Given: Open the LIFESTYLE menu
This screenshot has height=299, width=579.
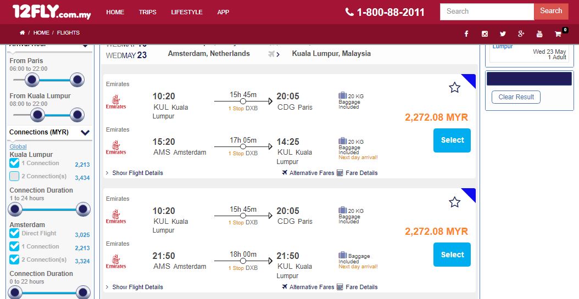Looking at the screenshot, I should [187, 12].
